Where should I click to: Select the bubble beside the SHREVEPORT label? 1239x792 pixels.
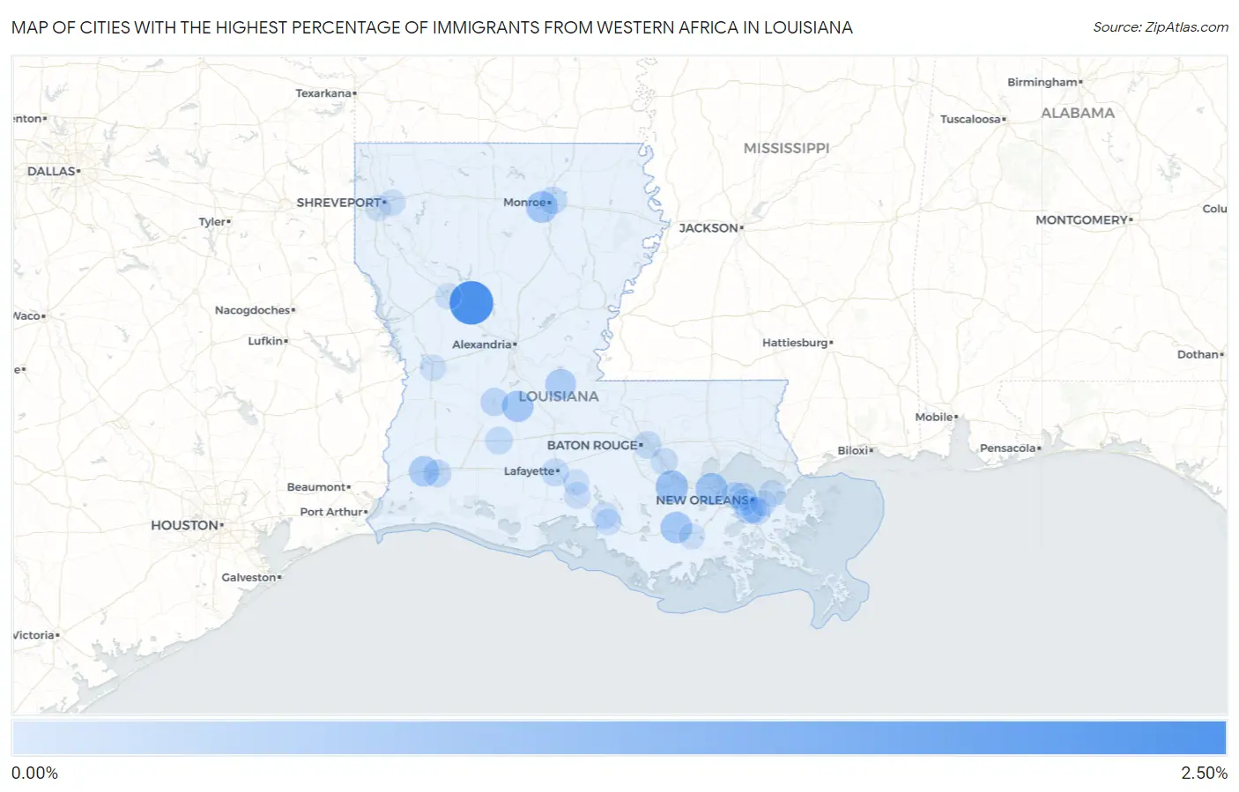tap(392, 203)
